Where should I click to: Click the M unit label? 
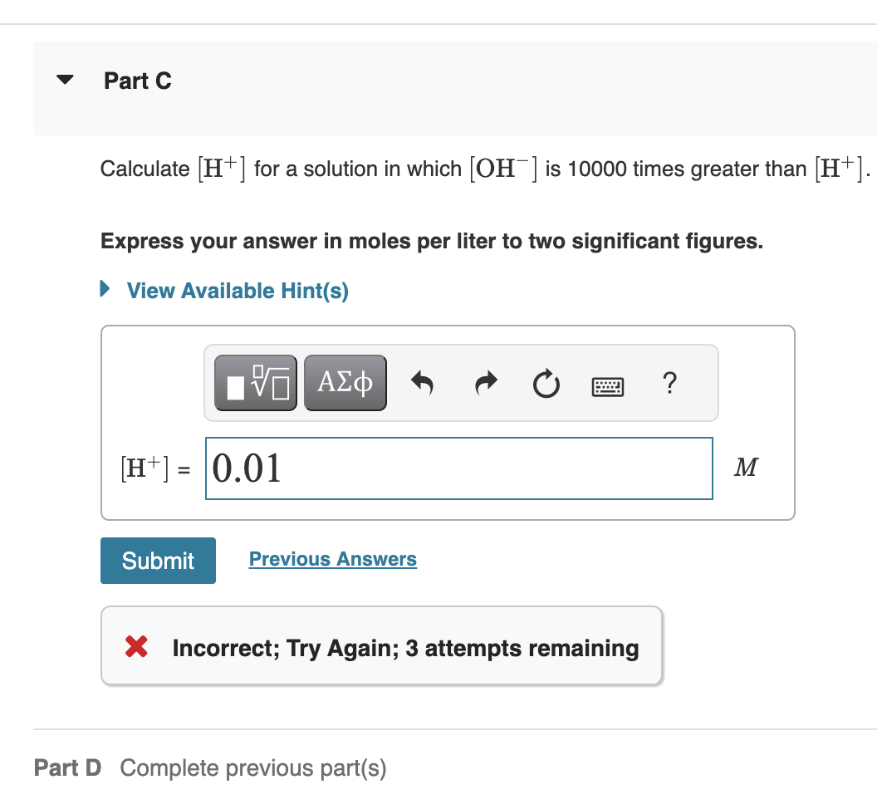tap(746, 468)
